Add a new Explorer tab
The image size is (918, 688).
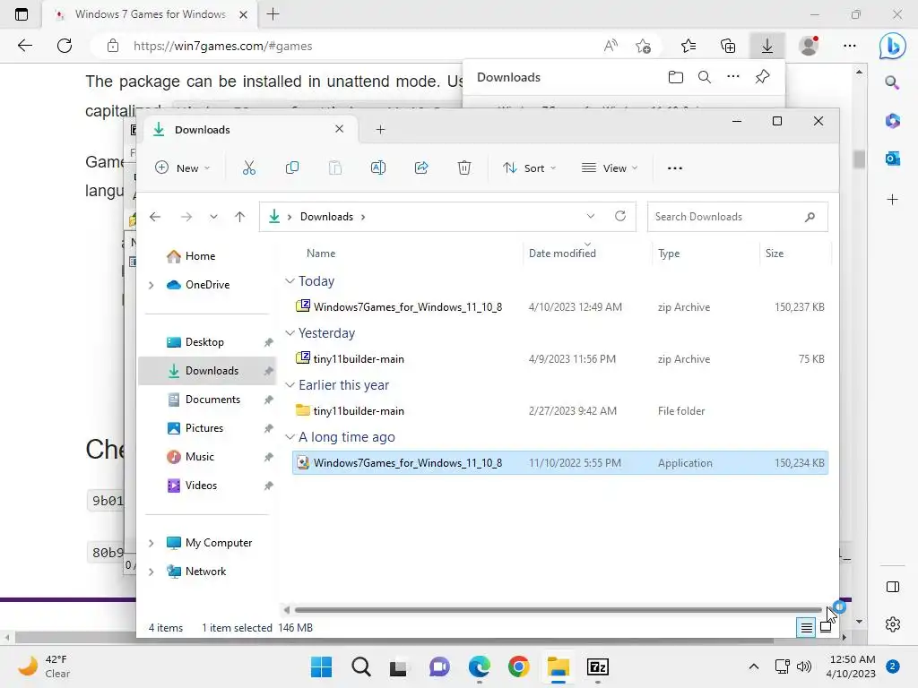pyautogui.click(x=380, y=129)
